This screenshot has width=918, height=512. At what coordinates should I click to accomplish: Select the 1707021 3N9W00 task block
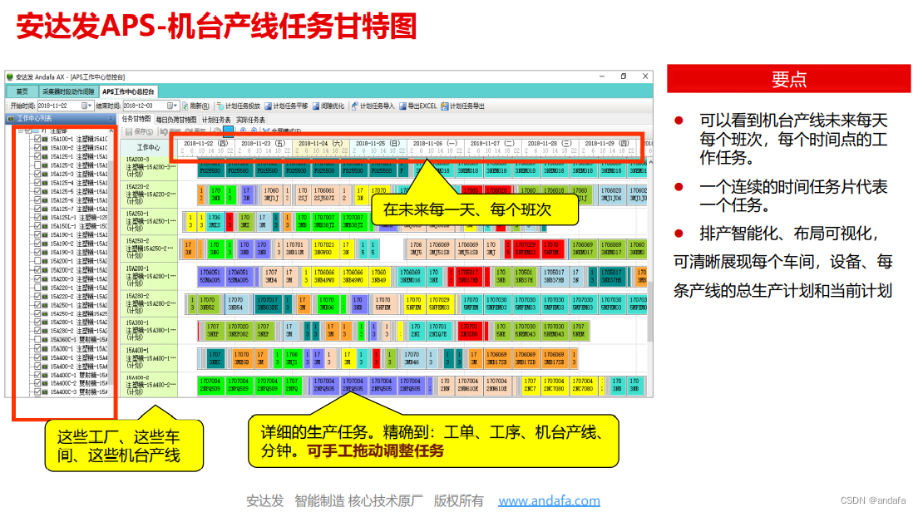click(323, 249)
